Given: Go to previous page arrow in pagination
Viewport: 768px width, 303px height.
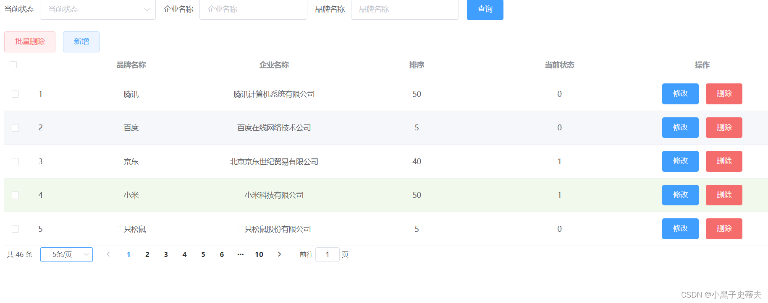Looking at the screenshot, I should tap(108, 254).
